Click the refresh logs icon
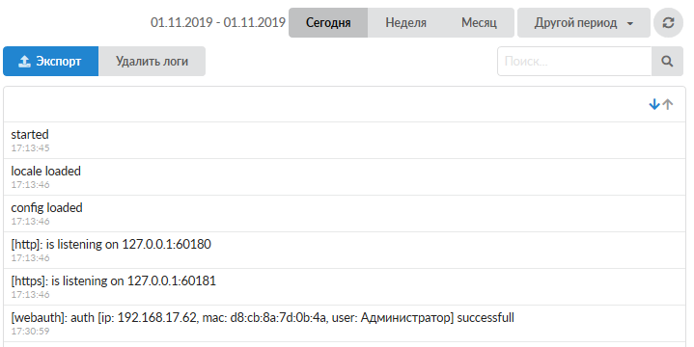This screenshot has width=694, height=347. [668, 22]
